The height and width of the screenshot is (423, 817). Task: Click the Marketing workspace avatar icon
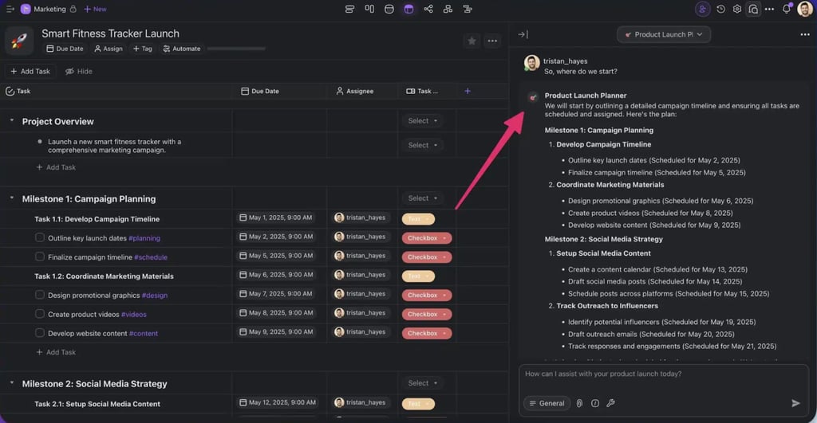25,9
